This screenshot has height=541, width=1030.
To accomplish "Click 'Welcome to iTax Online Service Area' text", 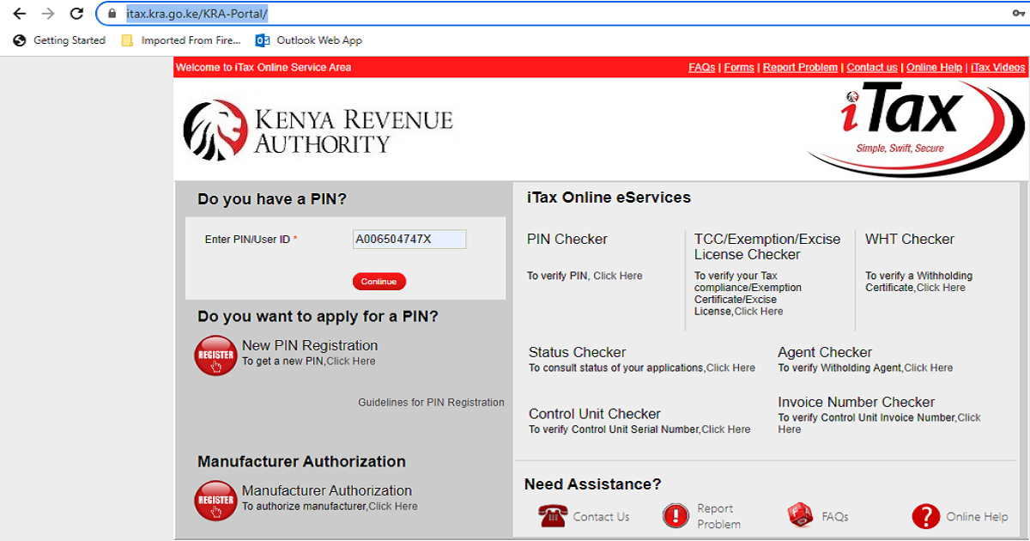I will pyautogui.click(x=264, y=68).
